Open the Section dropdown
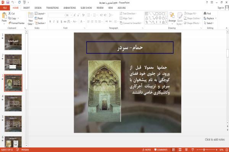 point(40,23)
